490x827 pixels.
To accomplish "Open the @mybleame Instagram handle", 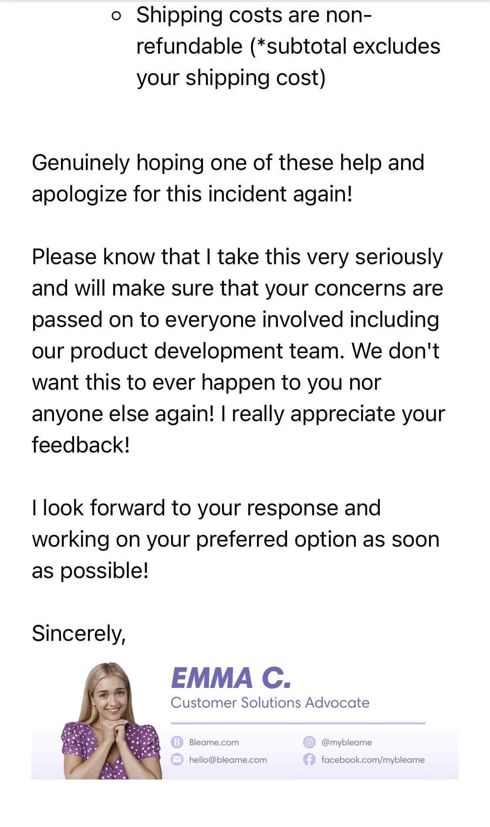I will (x=347, y=742).
